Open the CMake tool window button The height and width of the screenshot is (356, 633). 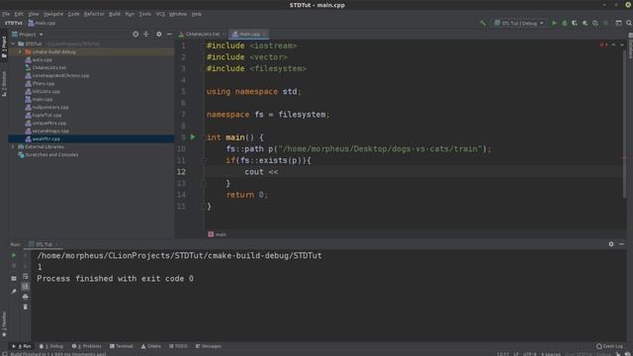point(151,346)
